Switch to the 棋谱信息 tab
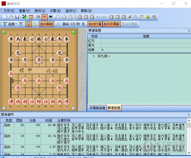 114,108
